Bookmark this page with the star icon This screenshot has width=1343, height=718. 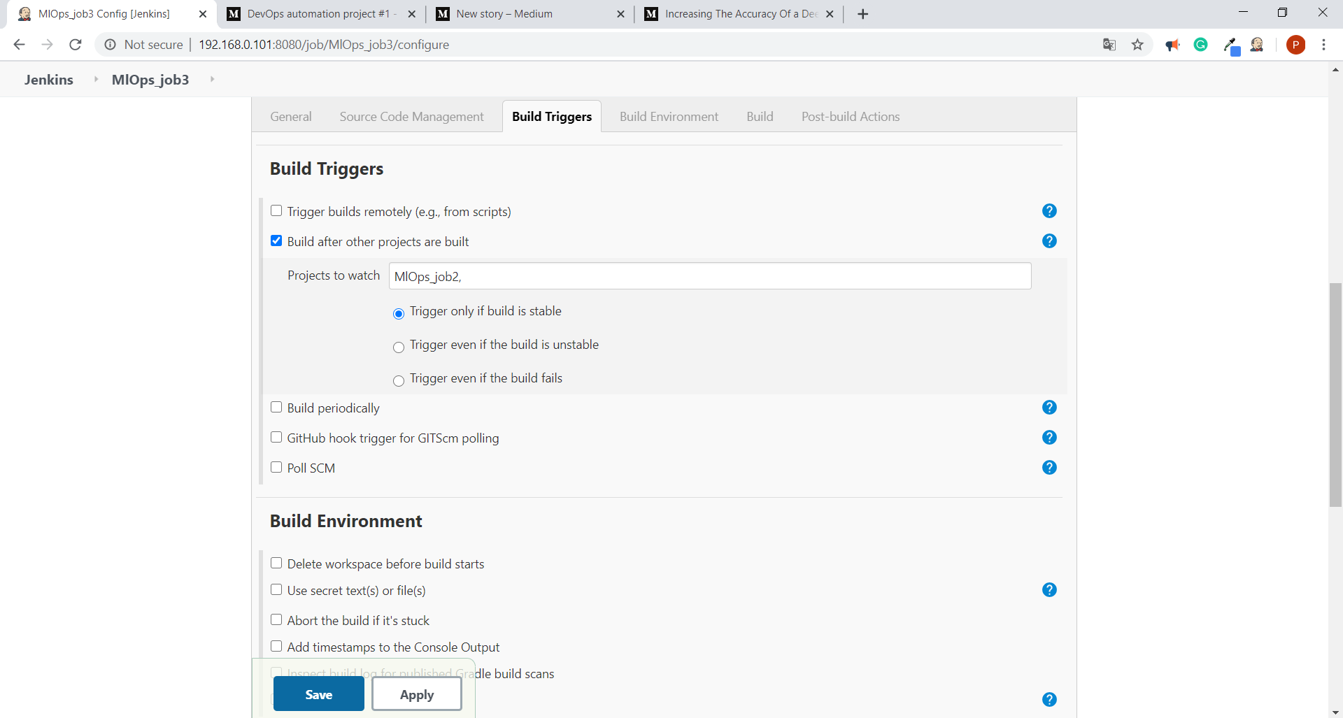(1138, 45)
